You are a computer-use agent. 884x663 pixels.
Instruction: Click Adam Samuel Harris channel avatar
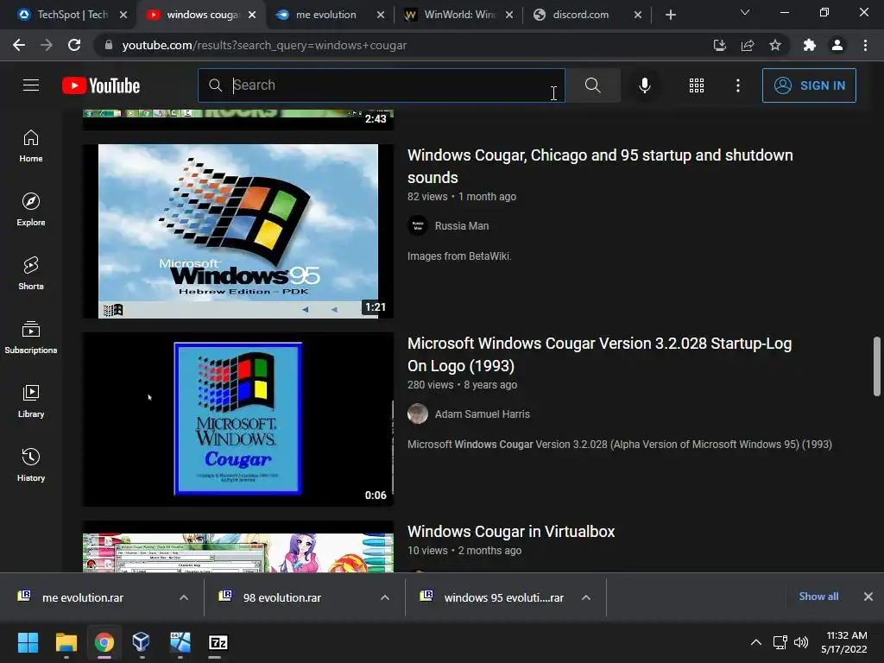tap(418, 414)
